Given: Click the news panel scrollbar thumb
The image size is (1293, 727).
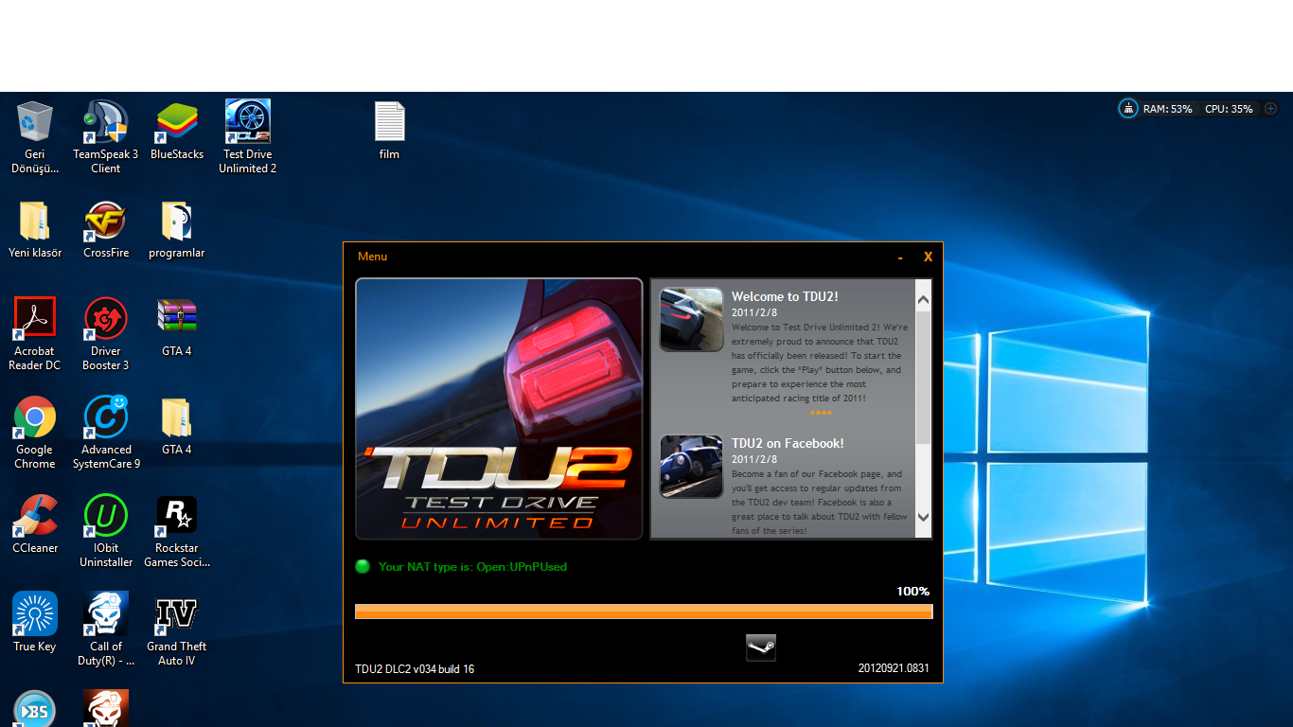Looking at the screenshot, I should (924, 377).
